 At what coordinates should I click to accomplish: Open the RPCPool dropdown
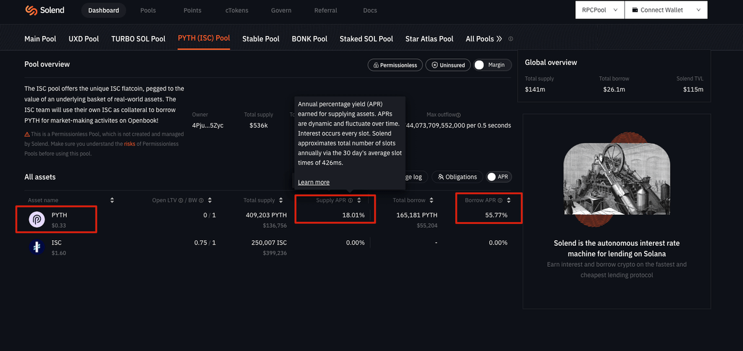(599, 10)
